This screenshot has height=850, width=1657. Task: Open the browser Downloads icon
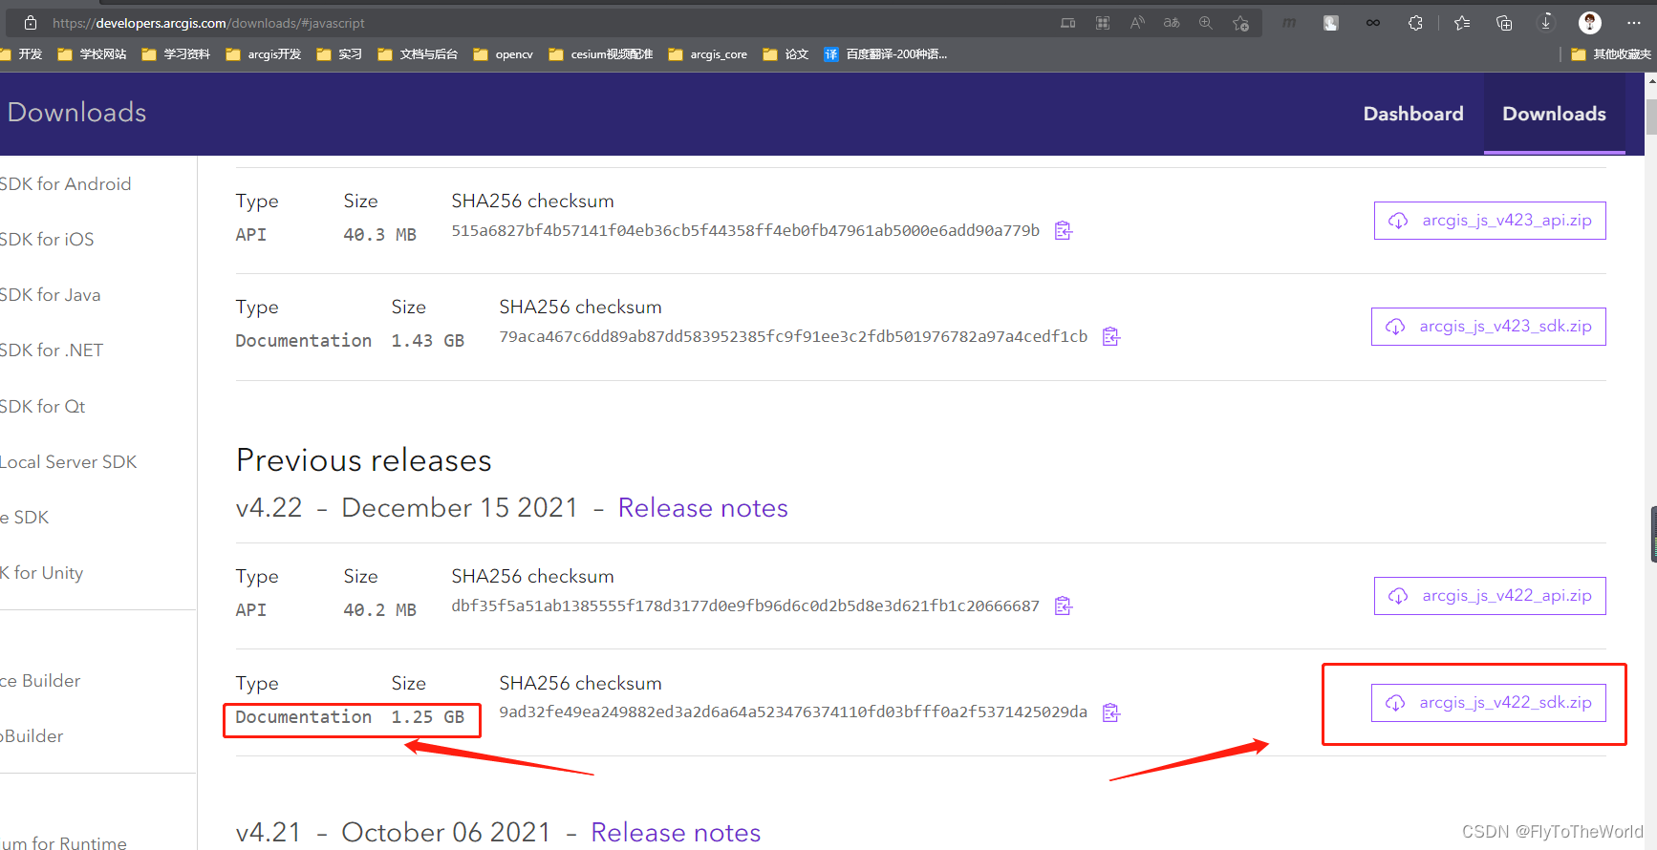click(x=1546, y=23)
